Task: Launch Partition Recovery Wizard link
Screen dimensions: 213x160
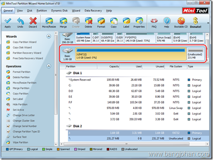Action: pos(27,53)
